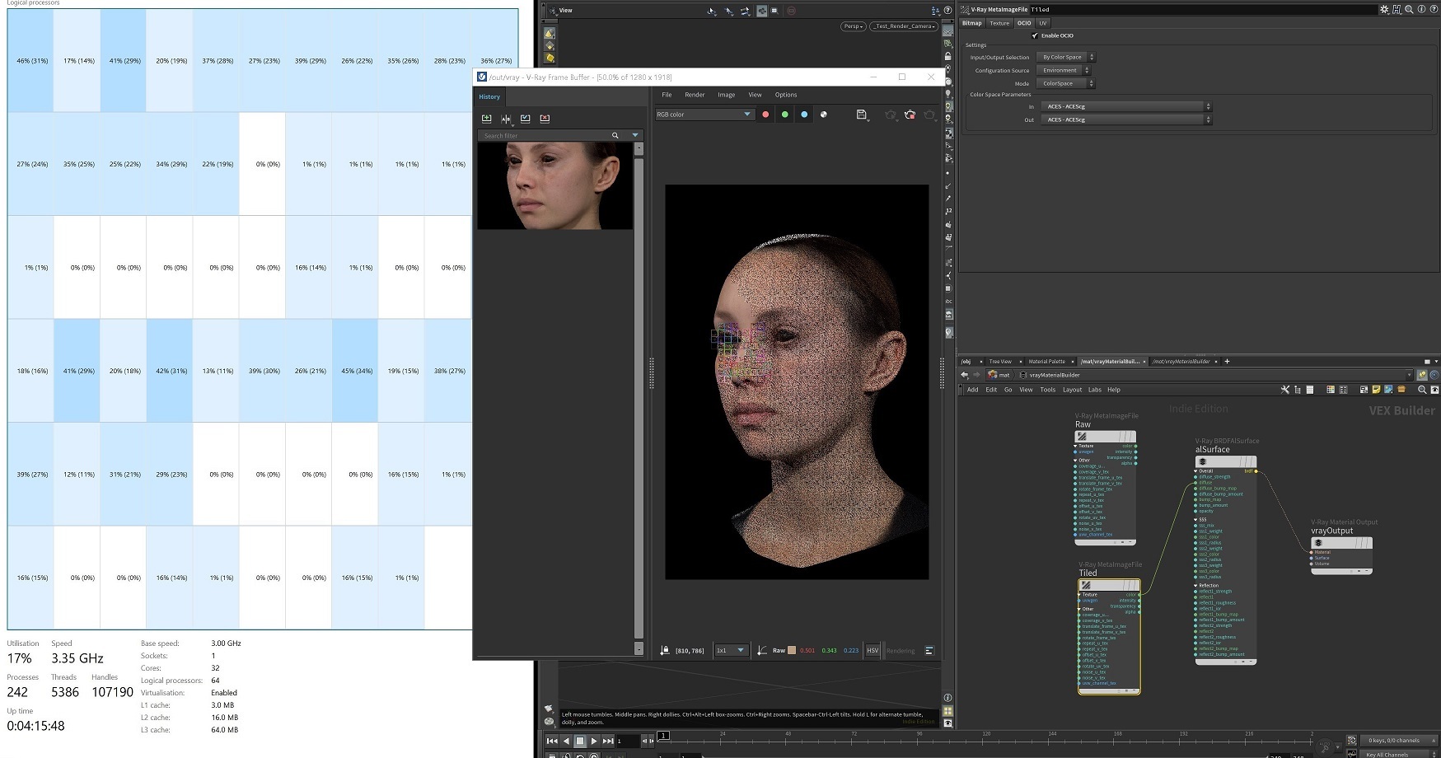Click the mat path segment
Viewport: 1441px width, 758px height.
999,375
